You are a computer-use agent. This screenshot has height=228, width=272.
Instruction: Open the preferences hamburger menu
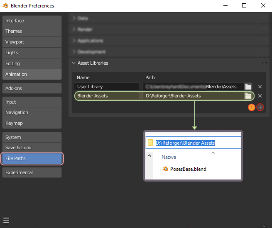[x=6, y=220]
